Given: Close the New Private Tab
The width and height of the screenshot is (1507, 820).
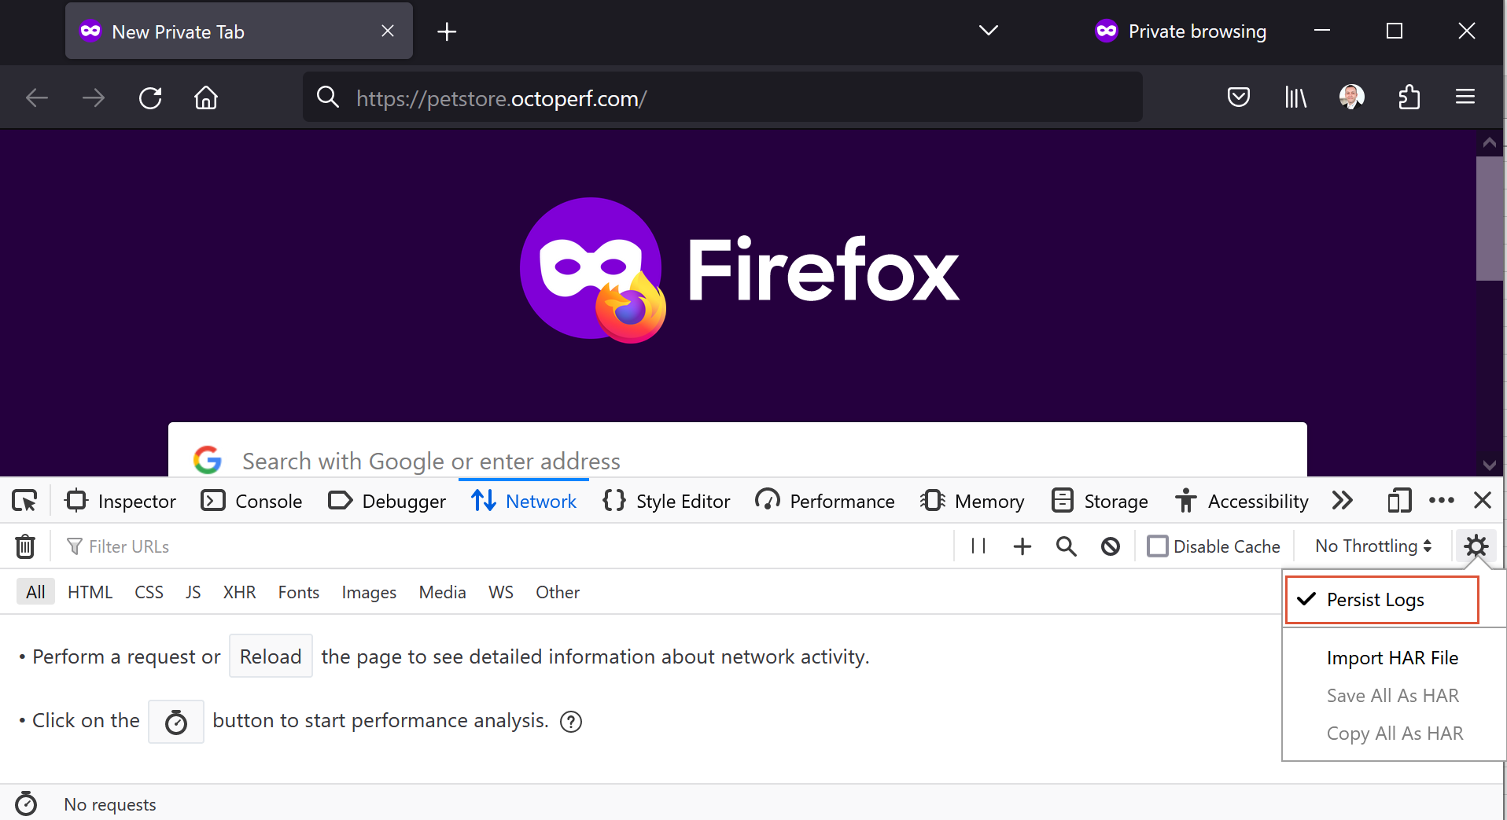Looking at the screenshot, I should (388, 31).
